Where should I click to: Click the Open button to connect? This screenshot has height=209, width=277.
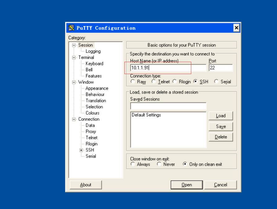(x=187, y=185)
